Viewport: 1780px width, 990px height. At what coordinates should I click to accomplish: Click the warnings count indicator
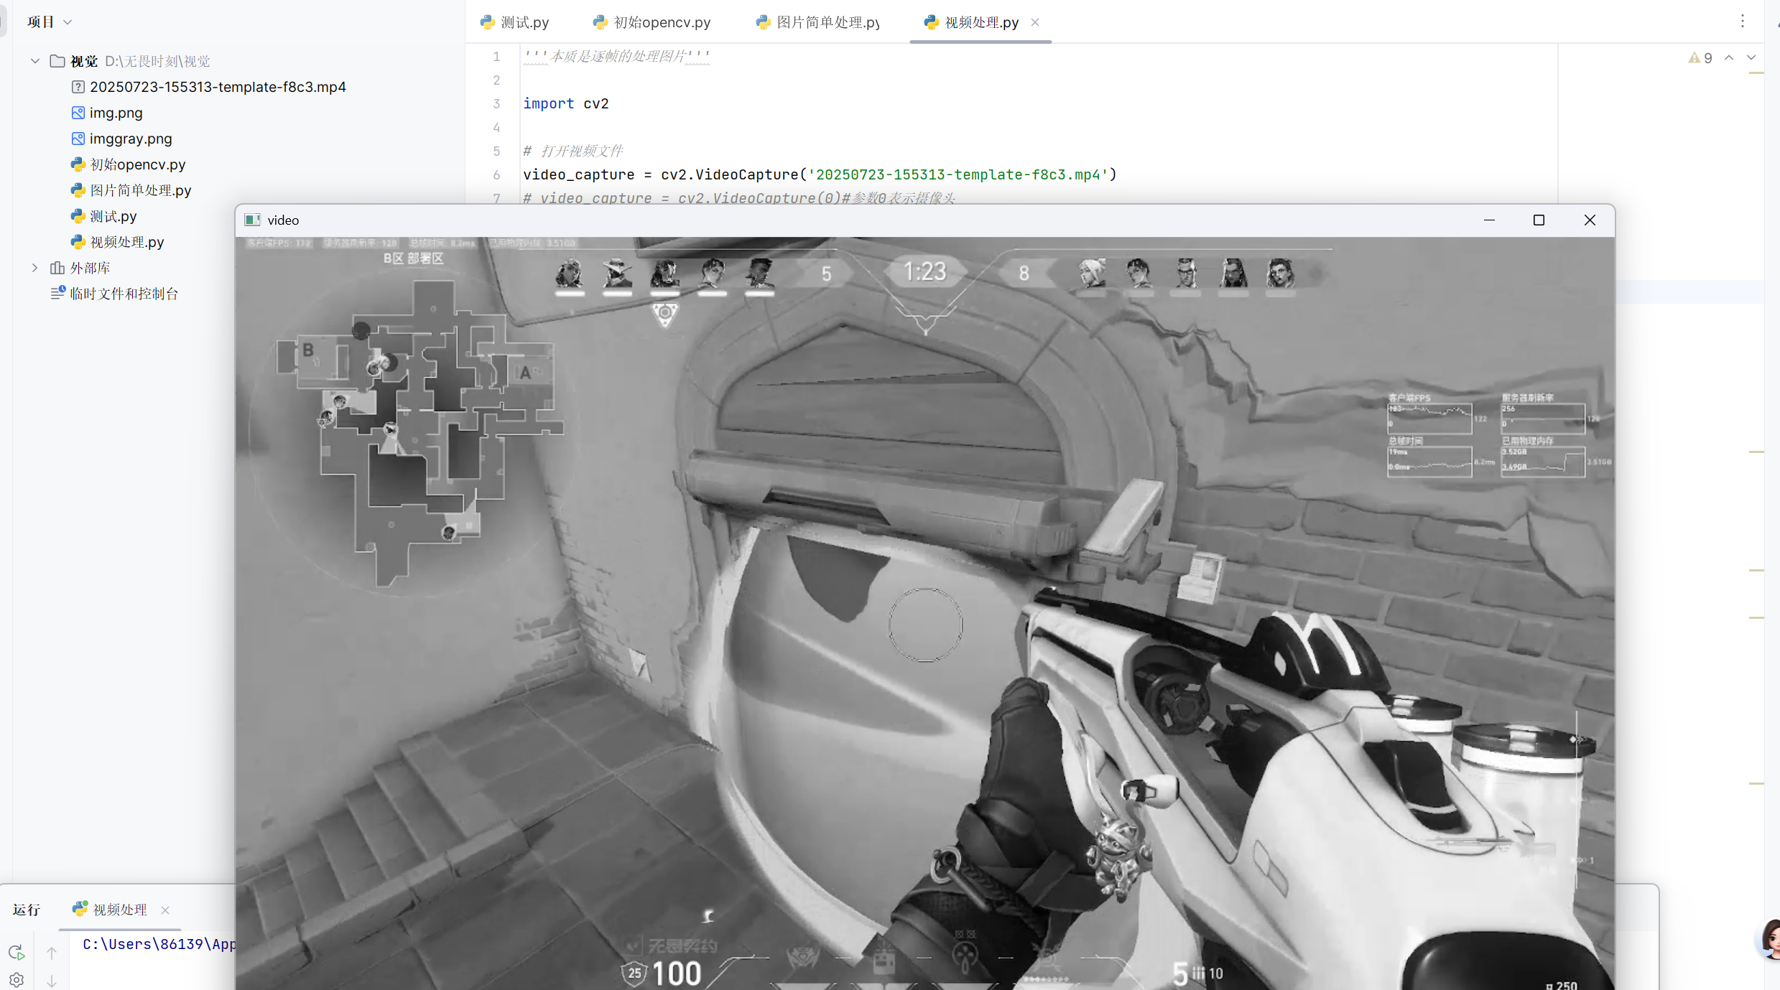(1700, 57)
